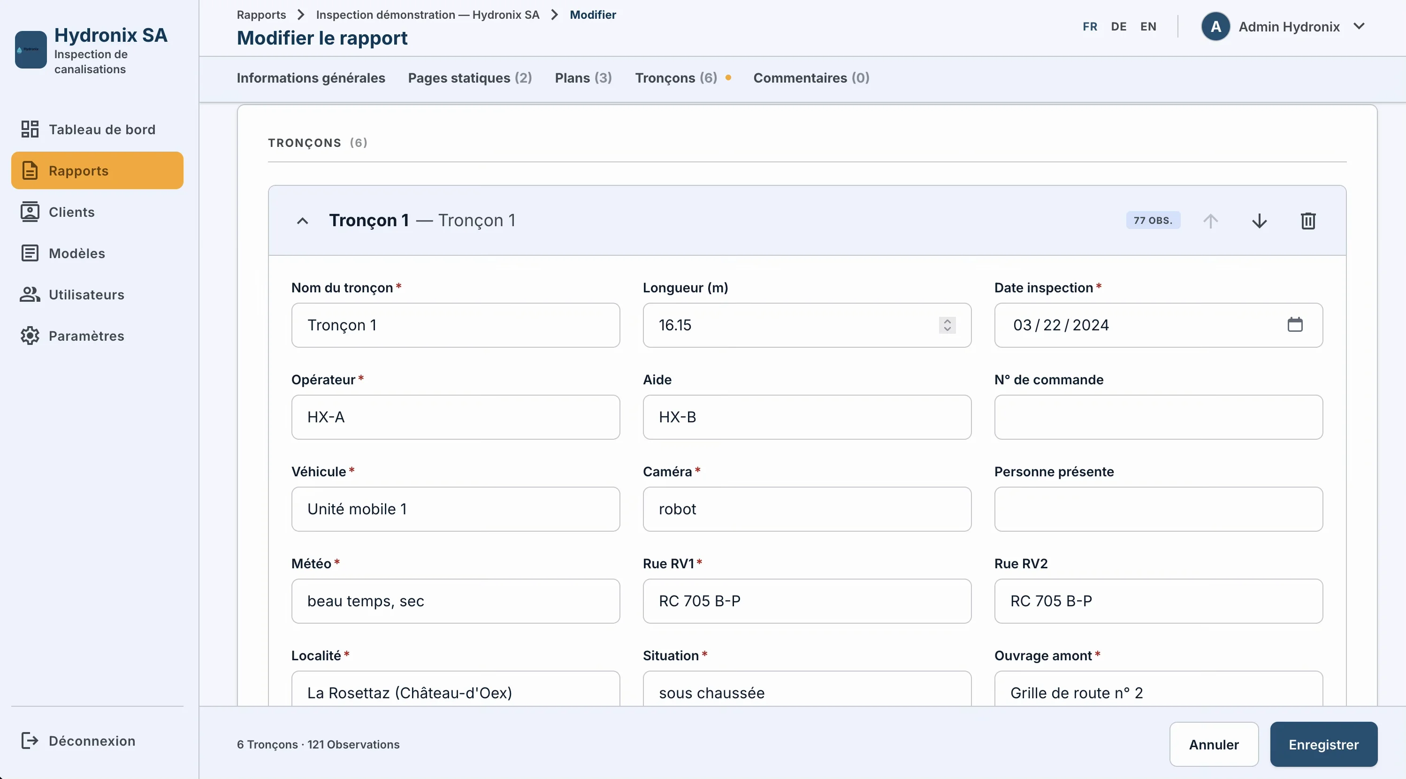Switch language to DE
The height and width of the screenshot is (779, 1406).
1119,26
